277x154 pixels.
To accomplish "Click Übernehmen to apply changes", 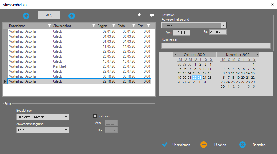I will [x=176, y=145].
